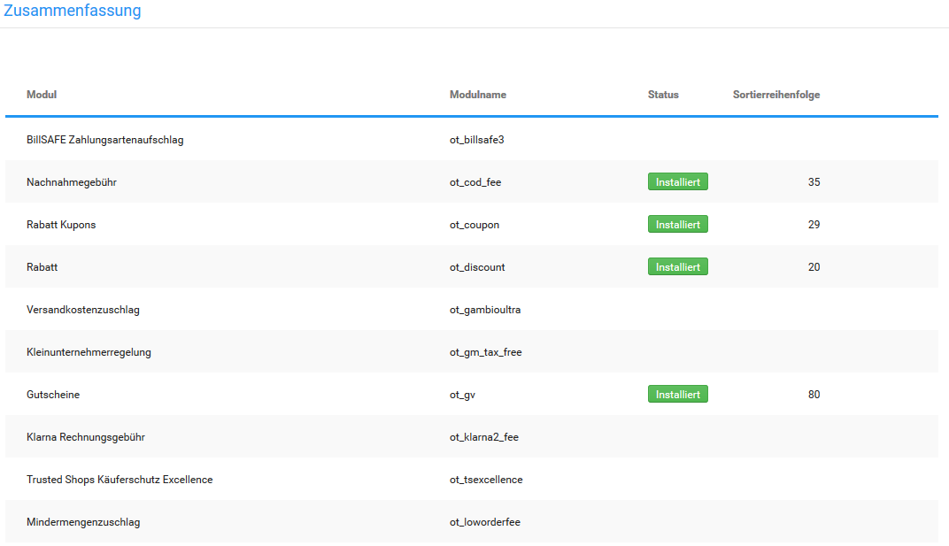This screenshot has width=949, height=546.
Task: Sort by the Modul column header
Action: coord(42,95)
